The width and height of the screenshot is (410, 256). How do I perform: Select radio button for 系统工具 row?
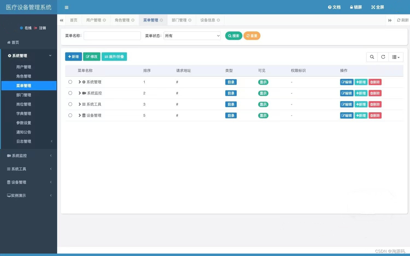tap(70, 104)
